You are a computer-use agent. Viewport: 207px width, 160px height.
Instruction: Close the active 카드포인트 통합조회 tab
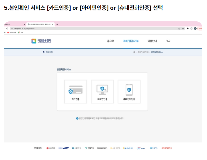tap(53, 24)
